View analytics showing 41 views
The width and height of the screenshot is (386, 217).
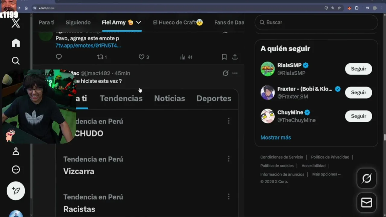coord(186,57)
